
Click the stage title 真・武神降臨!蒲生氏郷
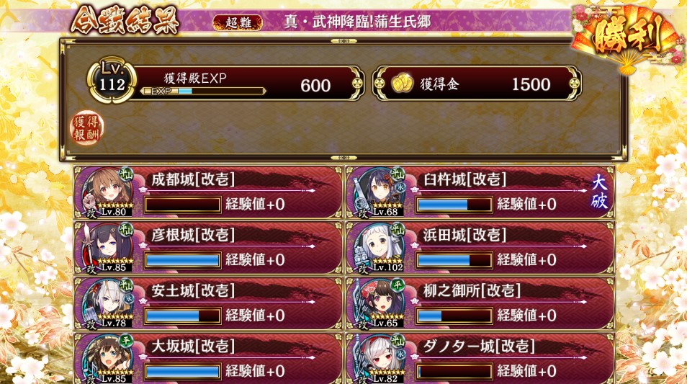[x=357, y=22]
